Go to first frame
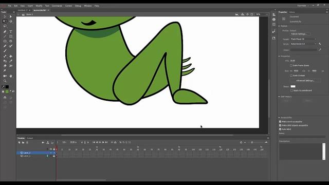This screenshot has width=329, height=185. (94, 142)
